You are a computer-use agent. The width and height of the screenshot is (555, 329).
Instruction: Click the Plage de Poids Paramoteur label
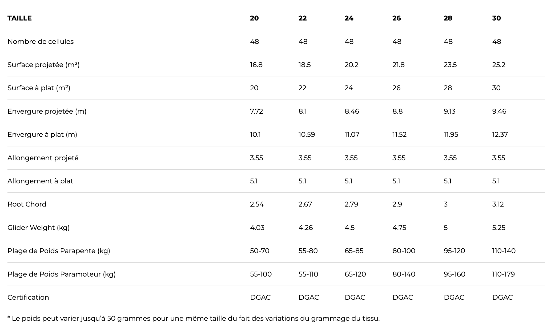point(62,274)
